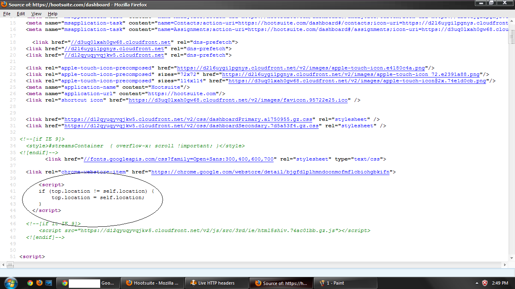Screen dimensions: 515x289
Task: Open the dashboardPrimary.a1750955.gz.css link
Action: pos(188,119)
